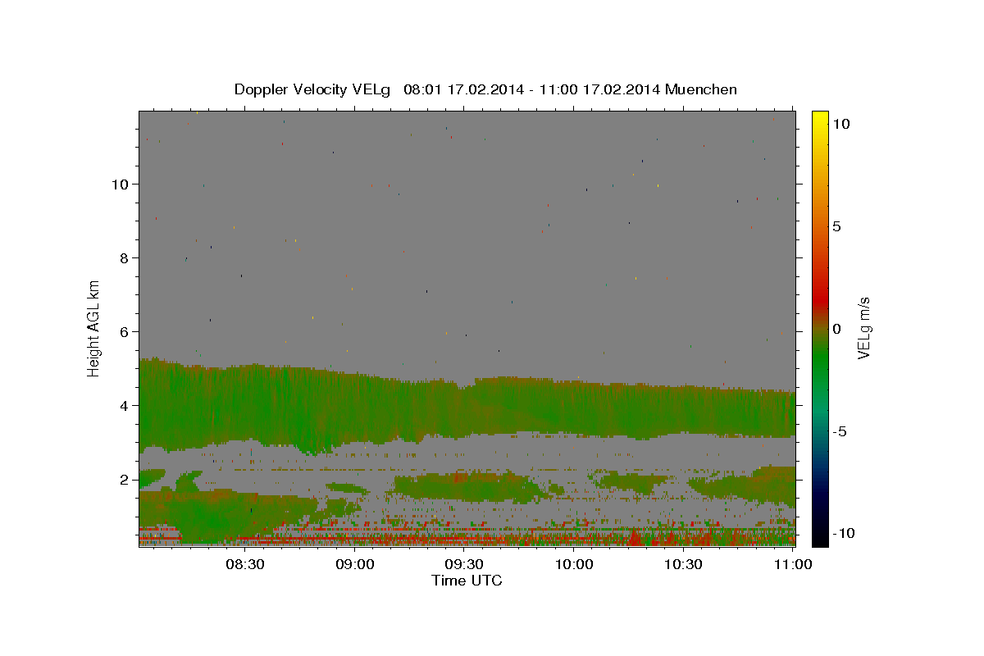Click the 08:30 time tick label
This screenshot has height=656, width=984.
tap(245, 564)
